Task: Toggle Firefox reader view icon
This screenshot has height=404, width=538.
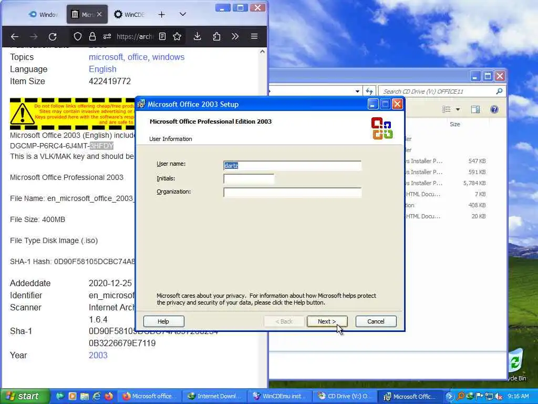Action: tap(162, 36)
